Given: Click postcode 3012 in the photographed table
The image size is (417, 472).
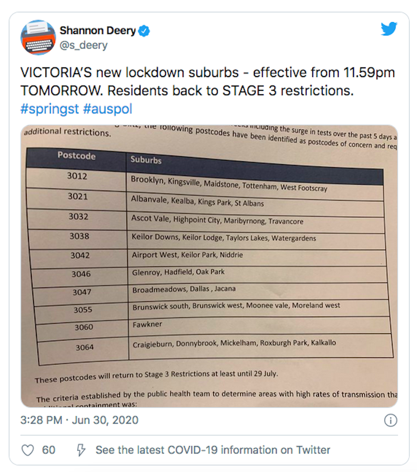Looking at the screenshot, I should coord(77,176).
